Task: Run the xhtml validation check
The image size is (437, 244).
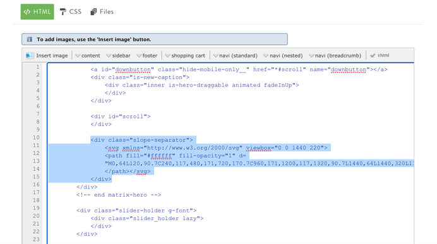Action: pyautogui.click(x=380, y=55)
